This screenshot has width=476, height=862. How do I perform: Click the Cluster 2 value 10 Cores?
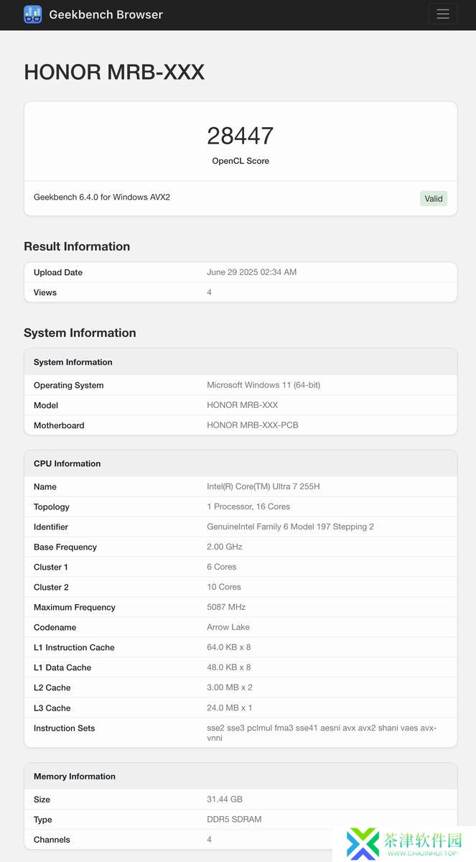[x=224, y=587]
